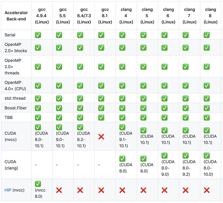Viewport: 223px width, 203px height.
Task: Click red X for CUDA nvcc gcc 8.1
Action: tap(101, 137)
